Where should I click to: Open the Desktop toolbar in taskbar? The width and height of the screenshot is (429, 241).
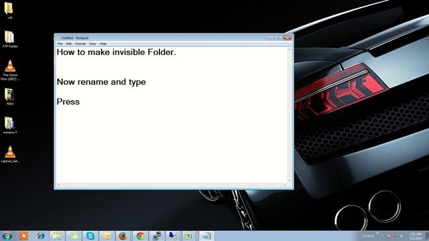tap(368, 236)
